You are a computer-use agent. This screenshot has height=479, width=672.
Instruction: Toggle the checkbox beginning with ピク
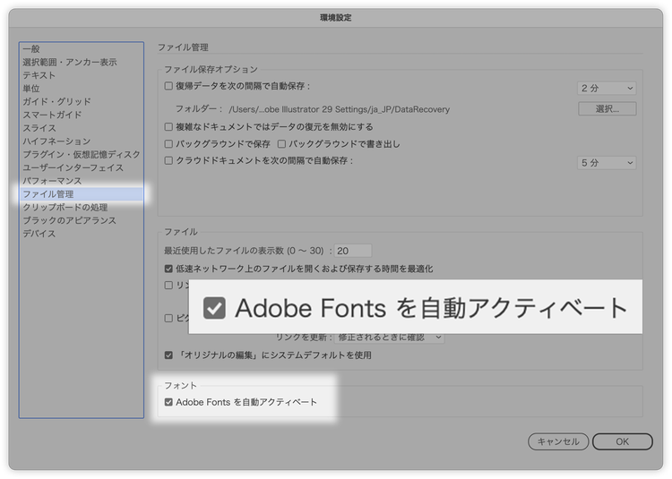[168, 318]
